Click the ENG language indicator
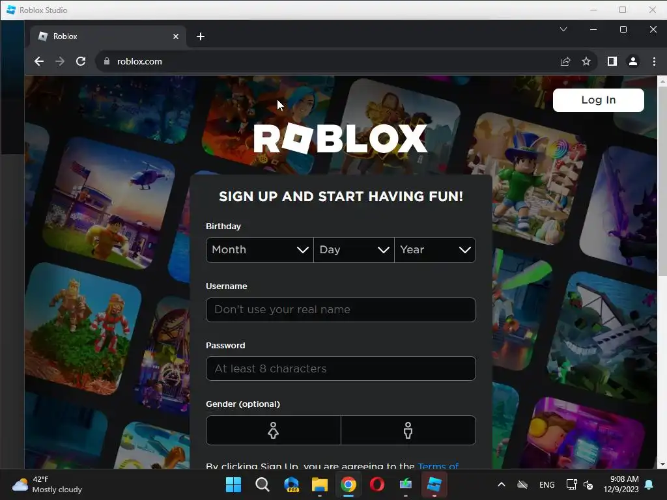The image size is (667, 500). tap(546, 484)
